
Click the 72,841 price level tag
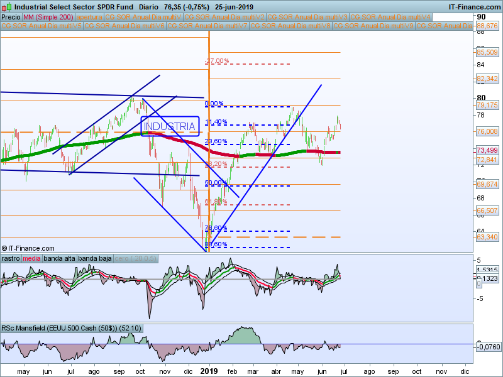(487, 160)
